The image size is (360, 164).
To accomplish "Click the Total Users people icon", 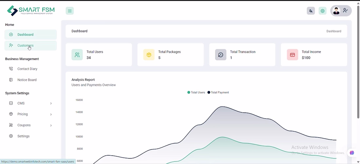I will (77, 55).
